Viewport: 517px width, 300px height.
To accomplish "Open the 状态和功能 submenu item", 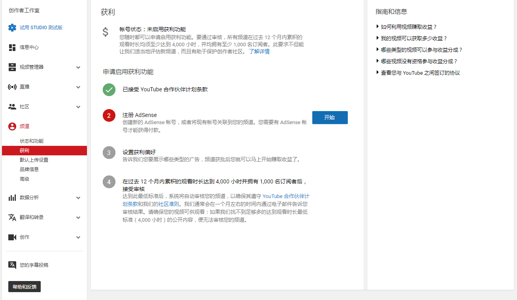I will coord(32,141).
